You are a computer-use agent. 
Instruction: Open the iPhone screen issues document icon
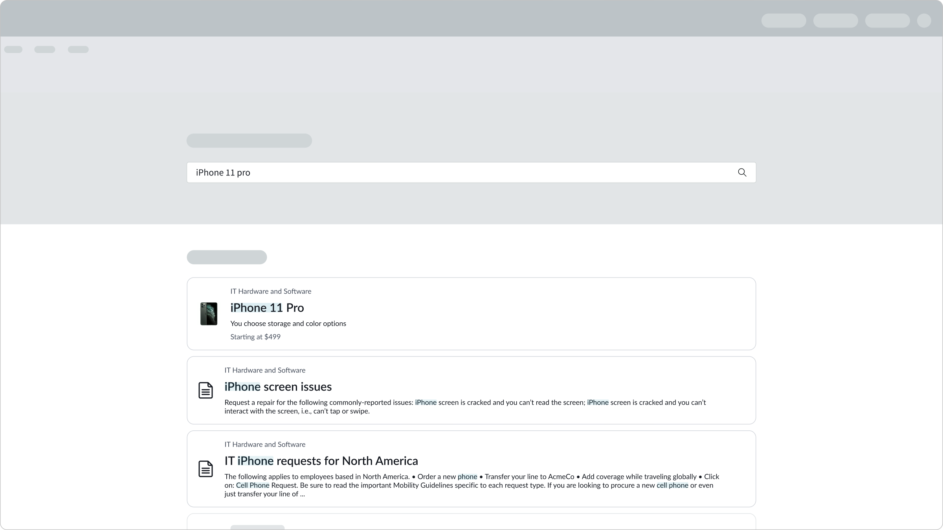(205, 390)
